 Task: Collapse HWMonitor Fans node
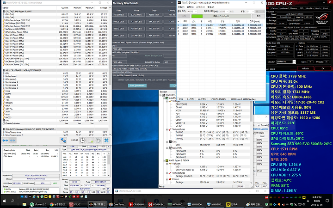167,141
